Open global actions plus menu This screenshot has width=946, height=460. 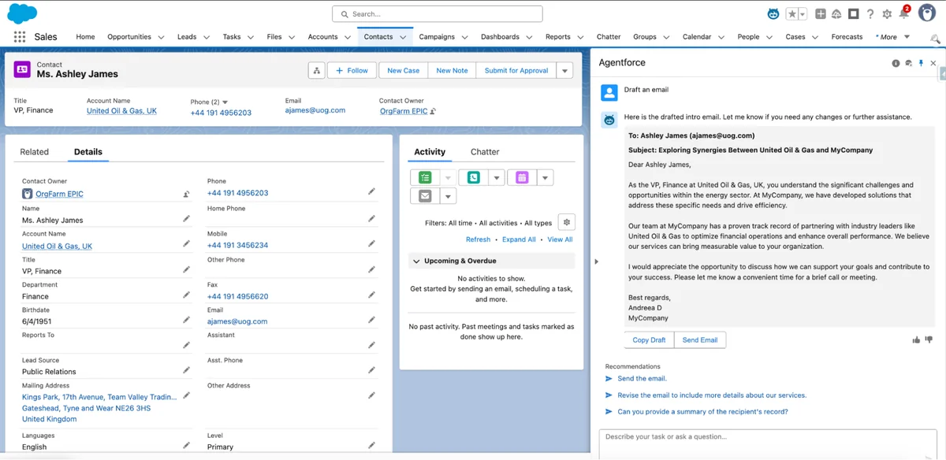(821, 14)
